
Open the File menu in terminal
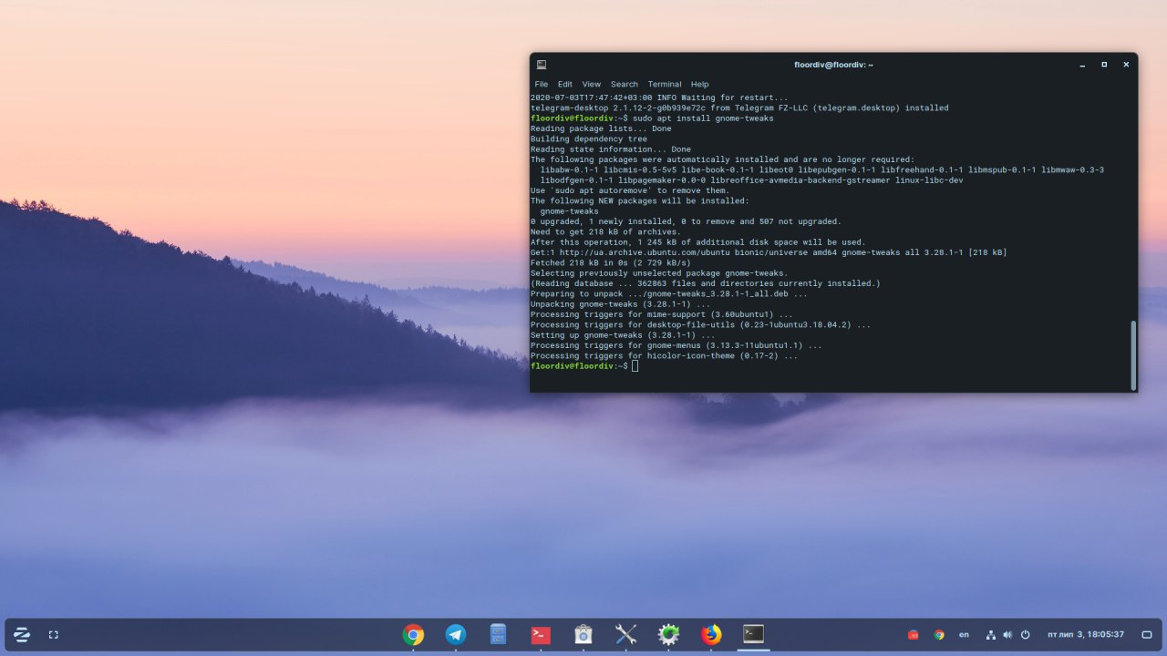pos(542,84)
